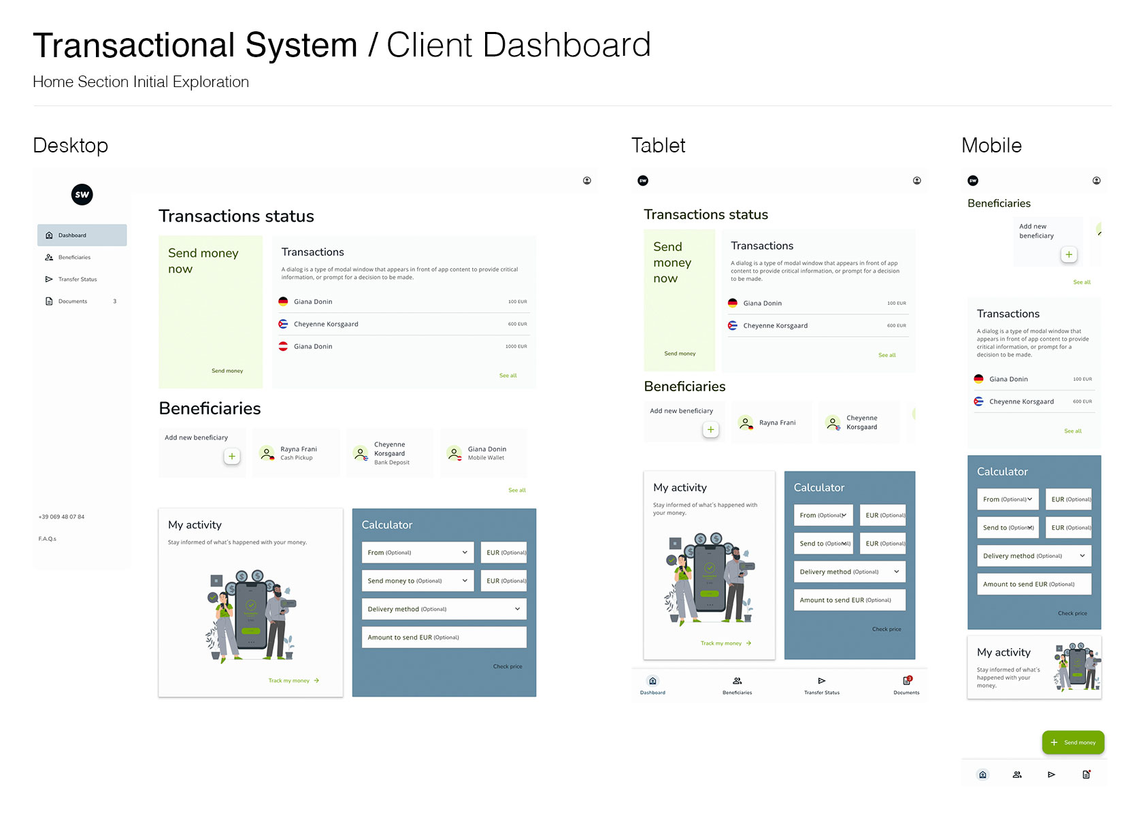
Task: Click the plus icon under desktop Add new beneficiary
Action: (x=232, y=457)
